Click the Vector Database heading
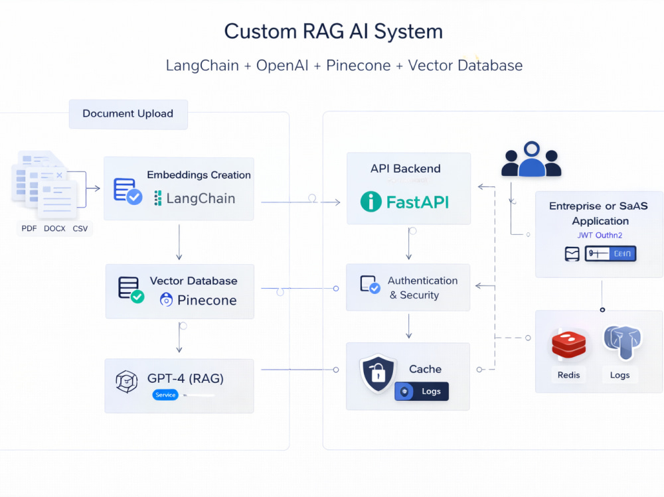The width and height of the screenshot is (664, 497). click(x=193, y=281)
